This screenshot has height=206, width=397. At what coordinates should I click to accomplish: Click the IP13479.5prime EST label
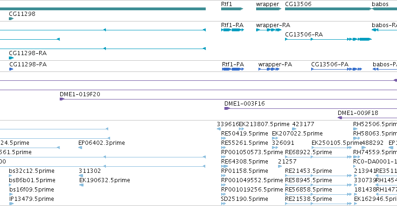click(31, 199)
